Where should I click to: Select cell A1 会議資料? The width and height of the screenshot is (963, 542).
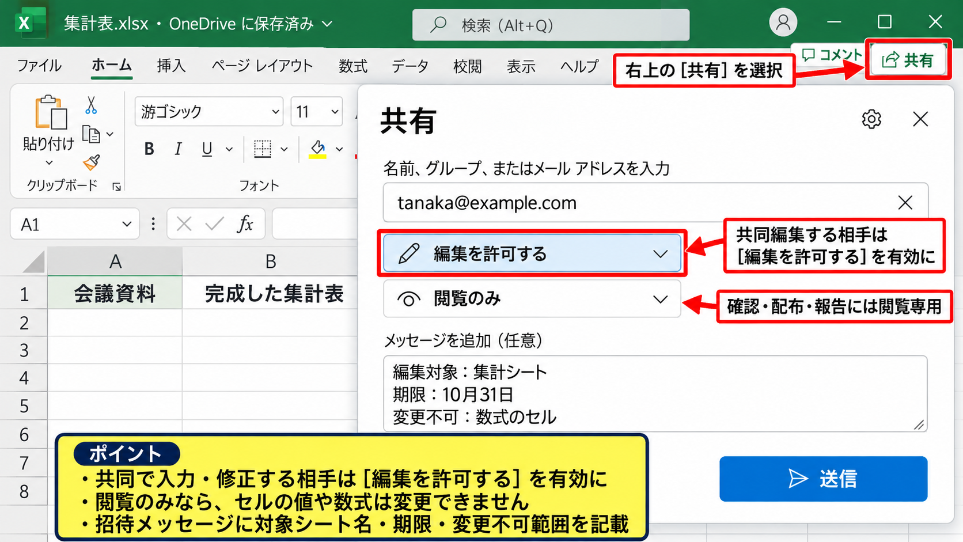(115, 294)
